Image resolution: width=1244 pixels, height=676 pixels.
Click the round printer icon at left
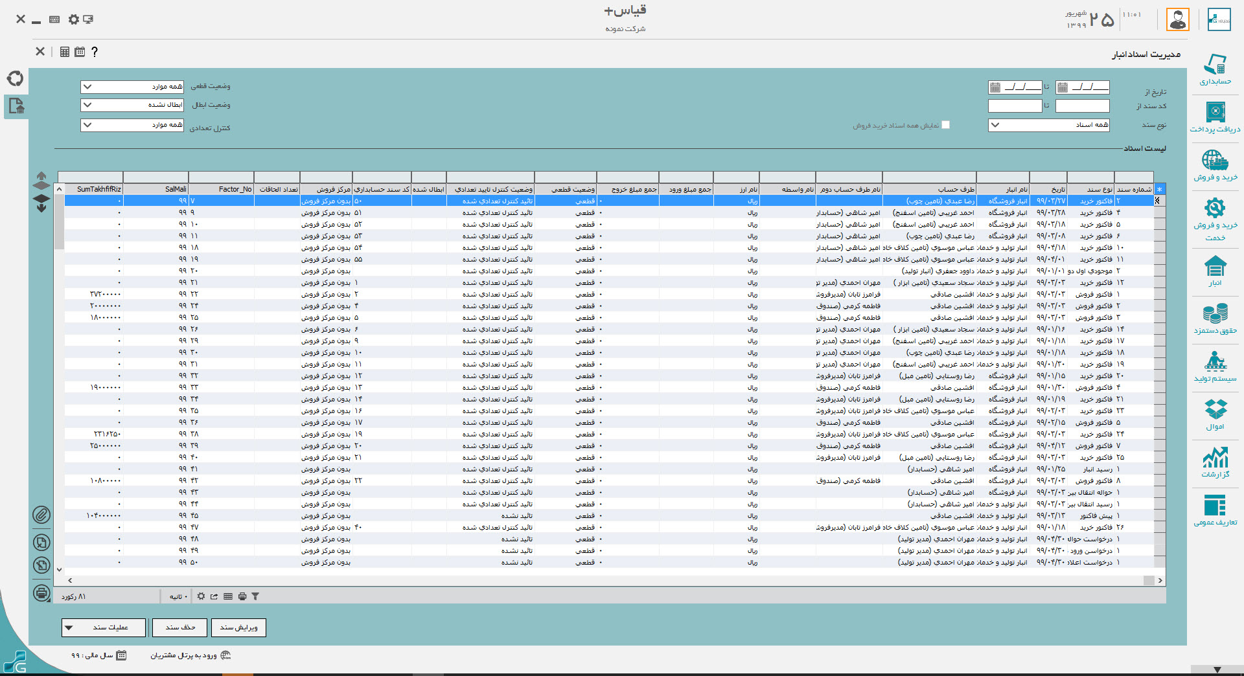click(41, 592)
